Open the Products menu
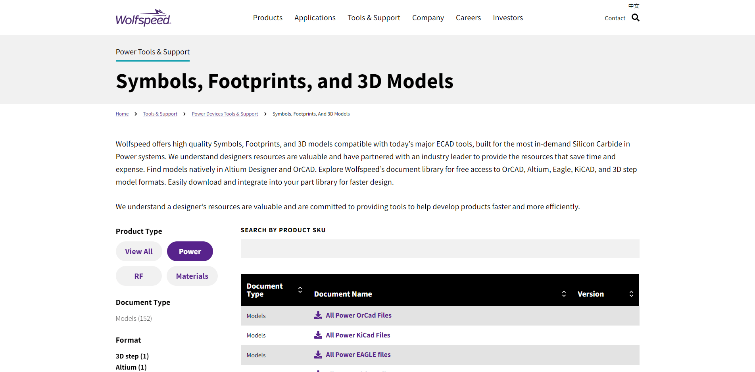This screenshot has height=372, width=755. (x=267, y=17)
